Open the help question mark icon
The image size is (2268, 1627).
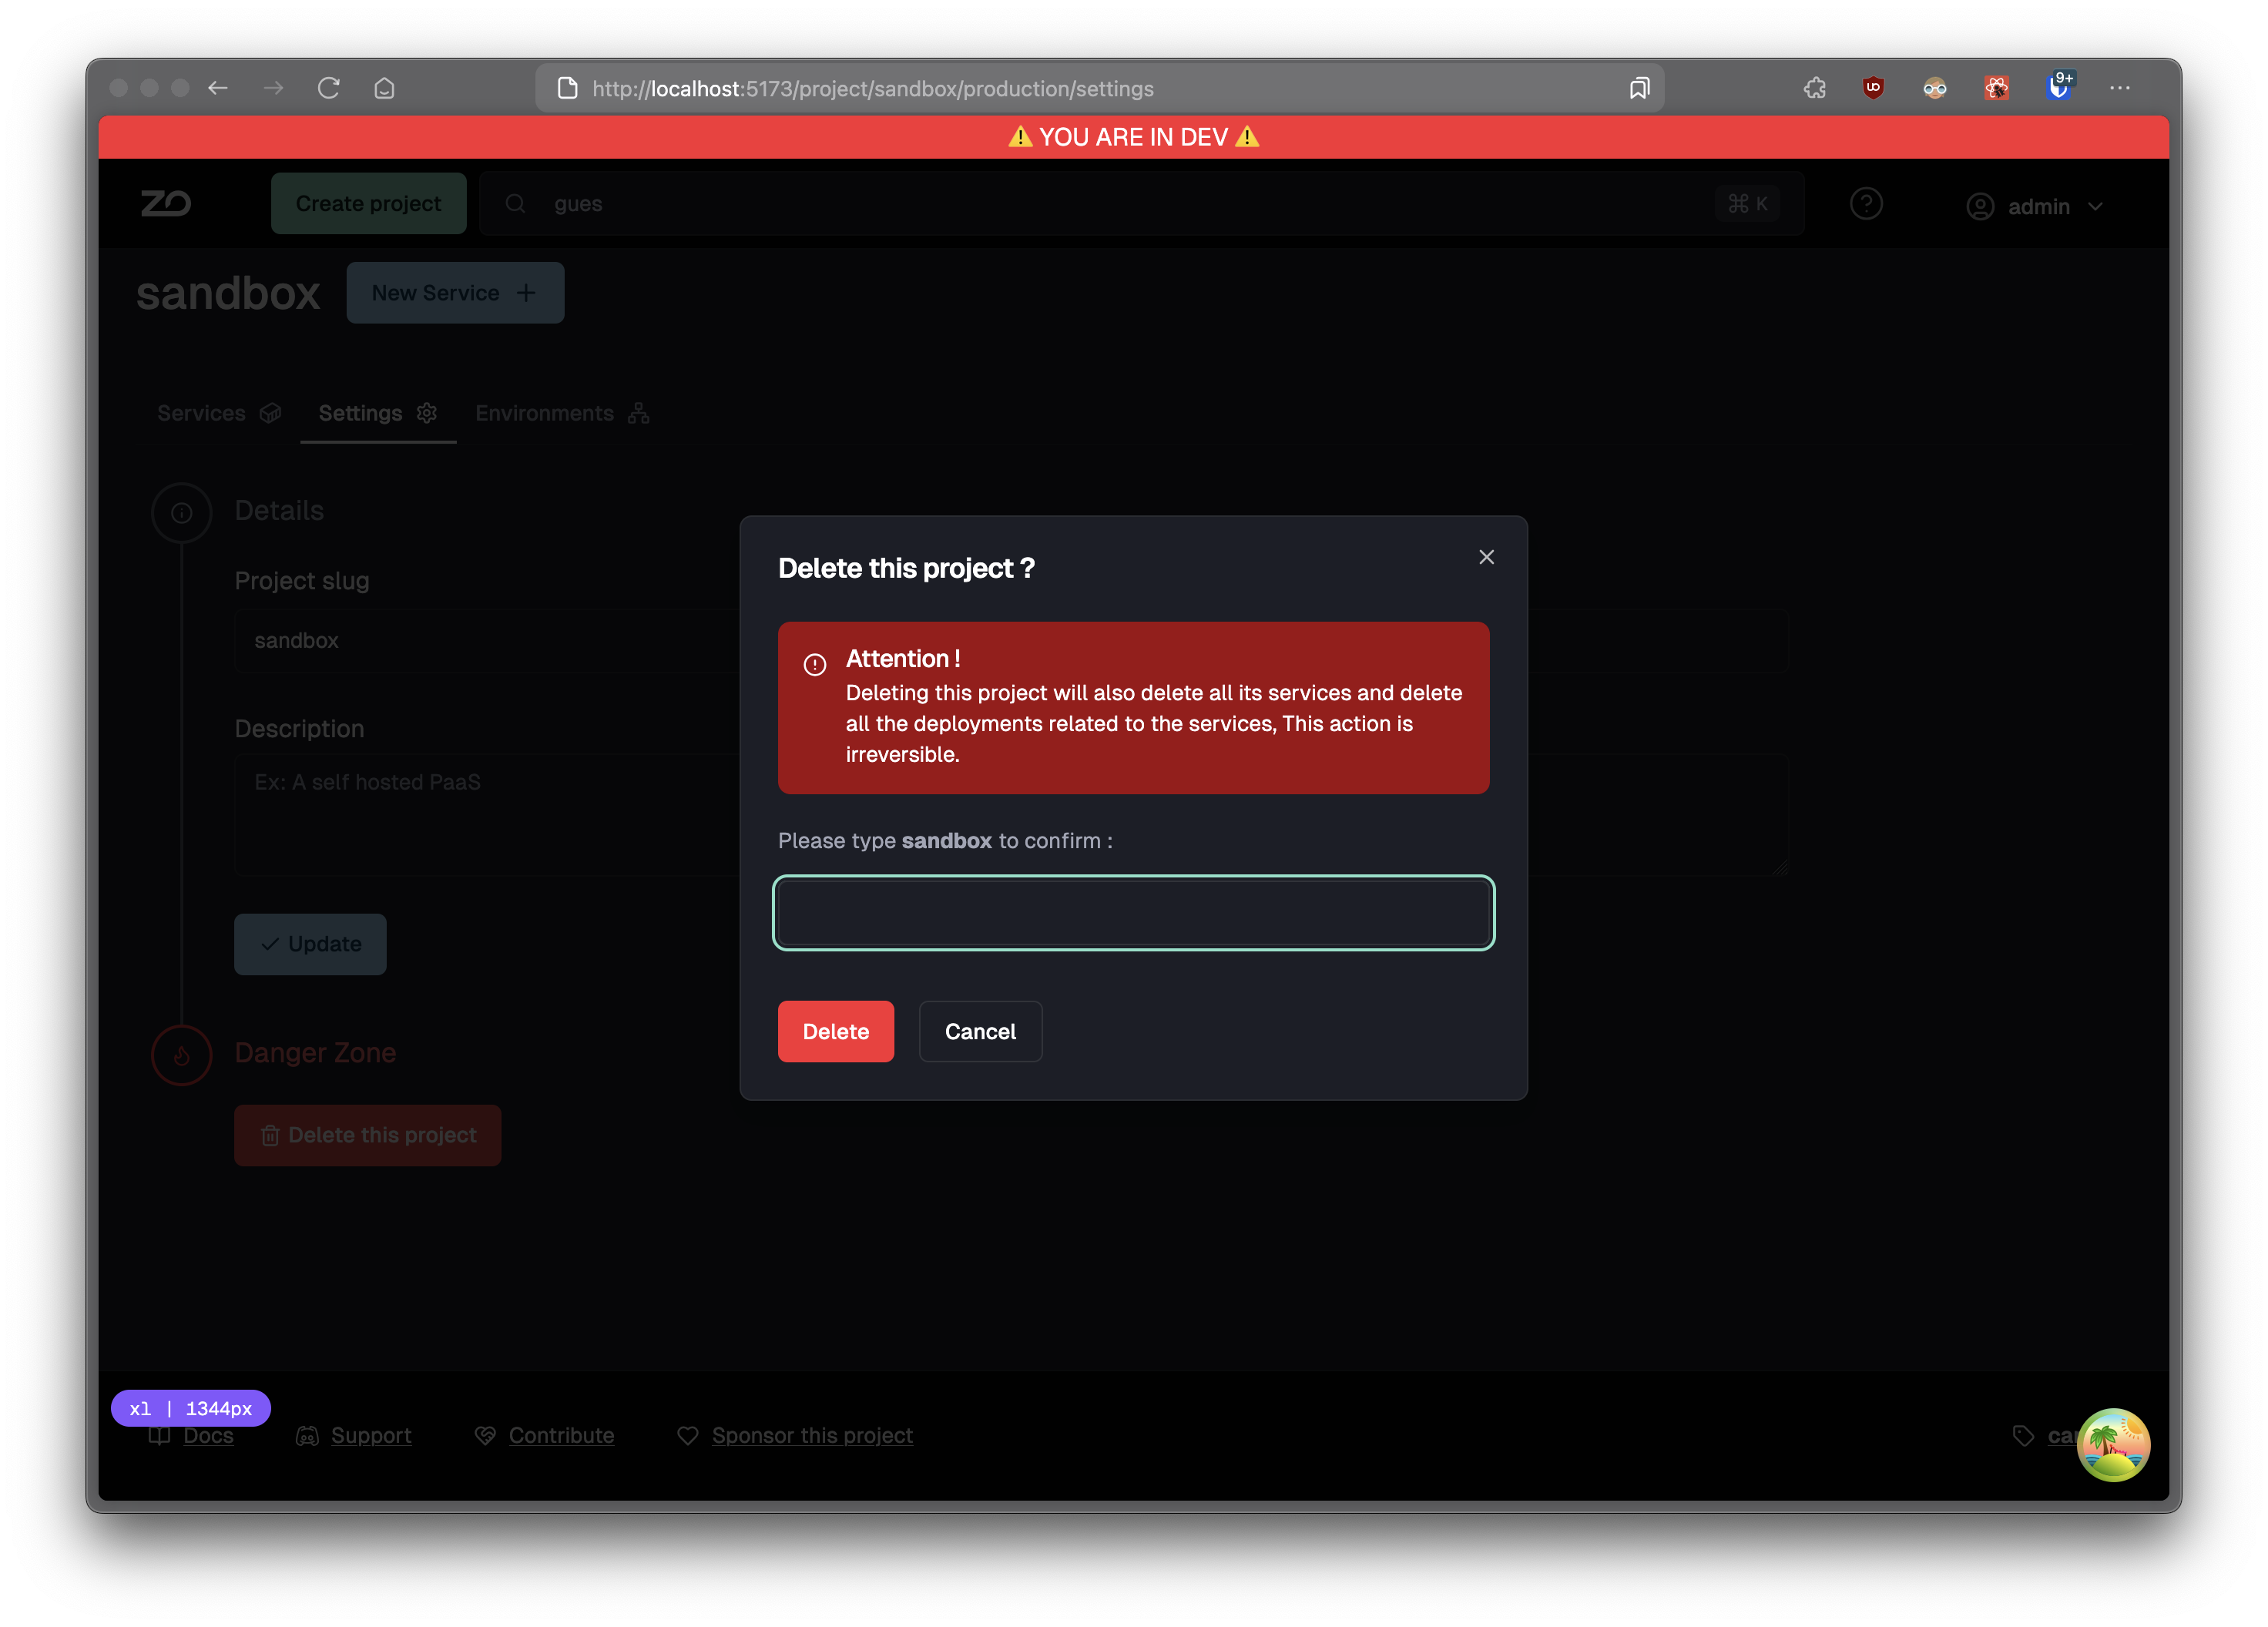pos(1866,204)
